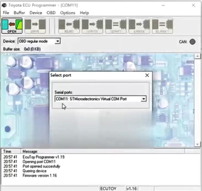Viewport: 202px width, 191px height.
Task: Click the SAVE buffer toolbar button
Action: point(35,26)
